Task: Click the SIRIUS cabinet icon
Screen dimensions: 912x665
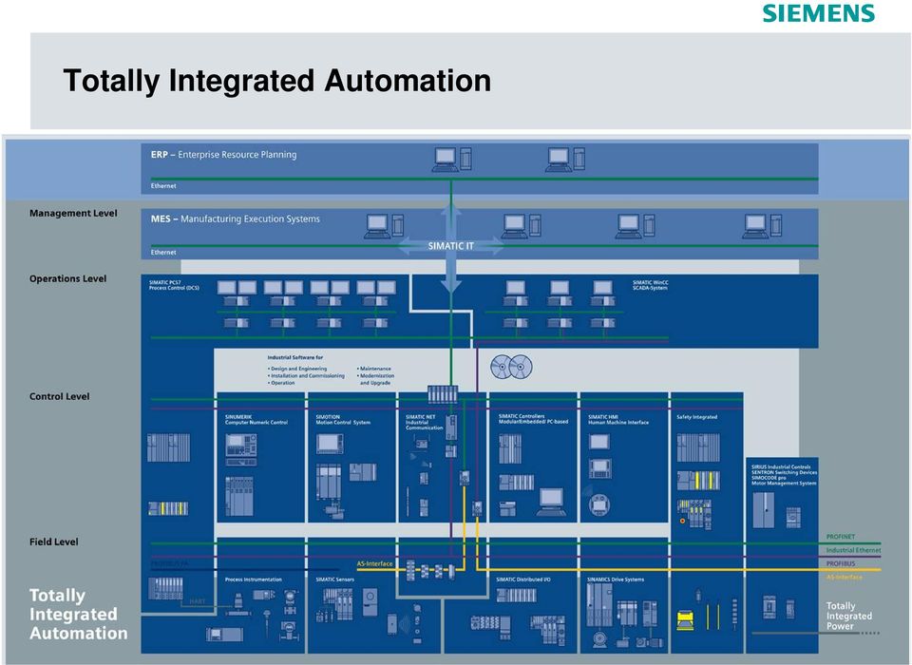Action: (763, 509)
